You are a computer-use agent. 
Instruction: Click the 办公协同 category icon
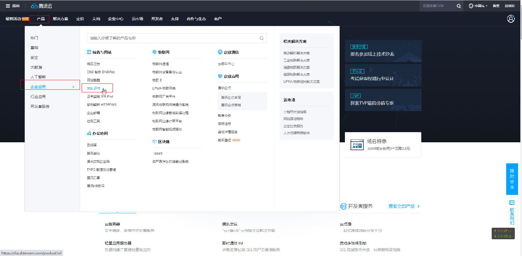pyautogui.click(x=89, y=133)
